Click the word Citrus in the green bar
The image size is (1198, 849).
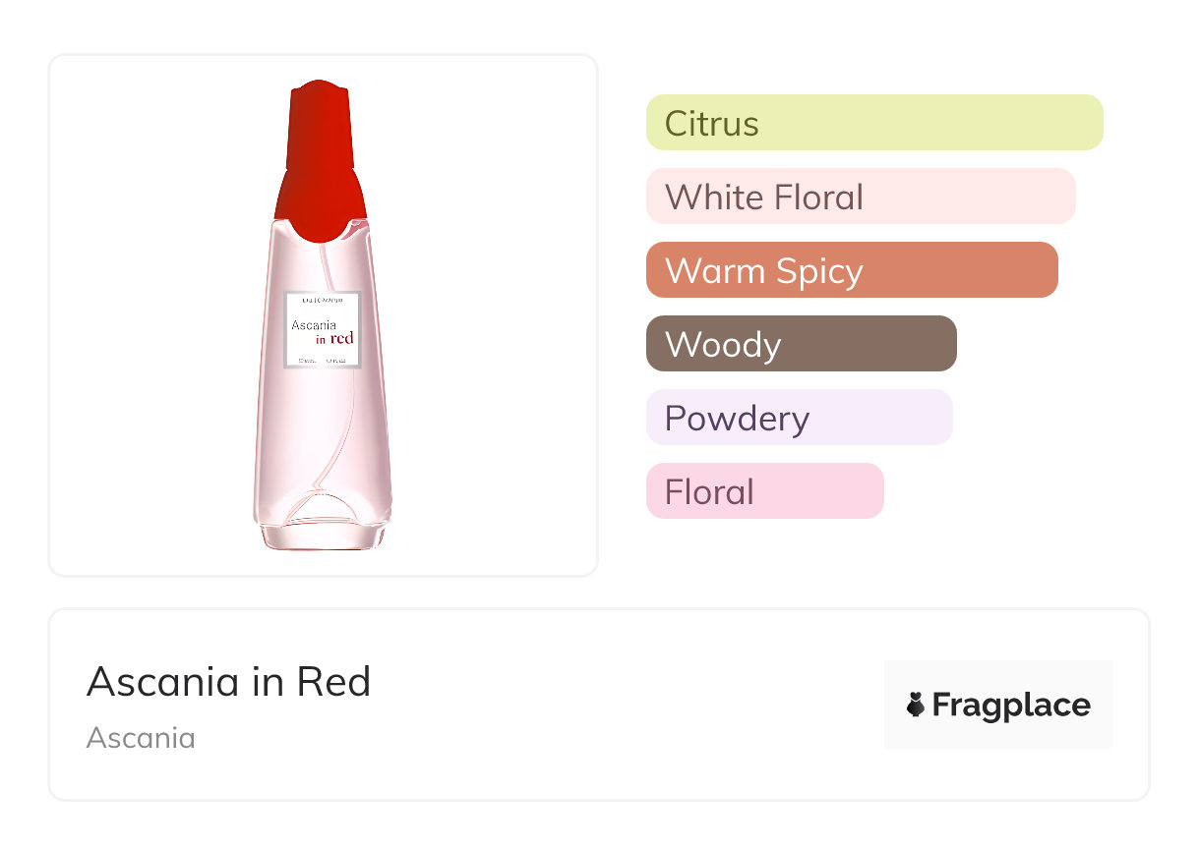pyautogui.click(x=711, y=124)
